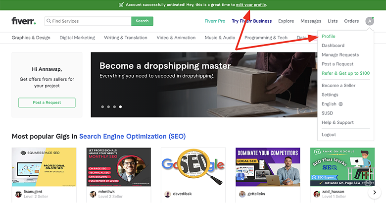Viewport: 386px width, 203px height.
Task: Click the checkmark icon in activation banner
Action: tap(121, 4)
